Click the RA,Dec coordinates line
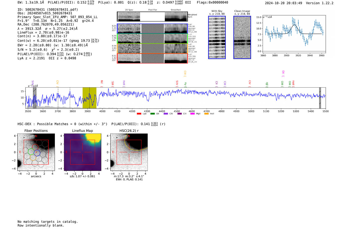This screenshot has width=351, height=239. 46,25
